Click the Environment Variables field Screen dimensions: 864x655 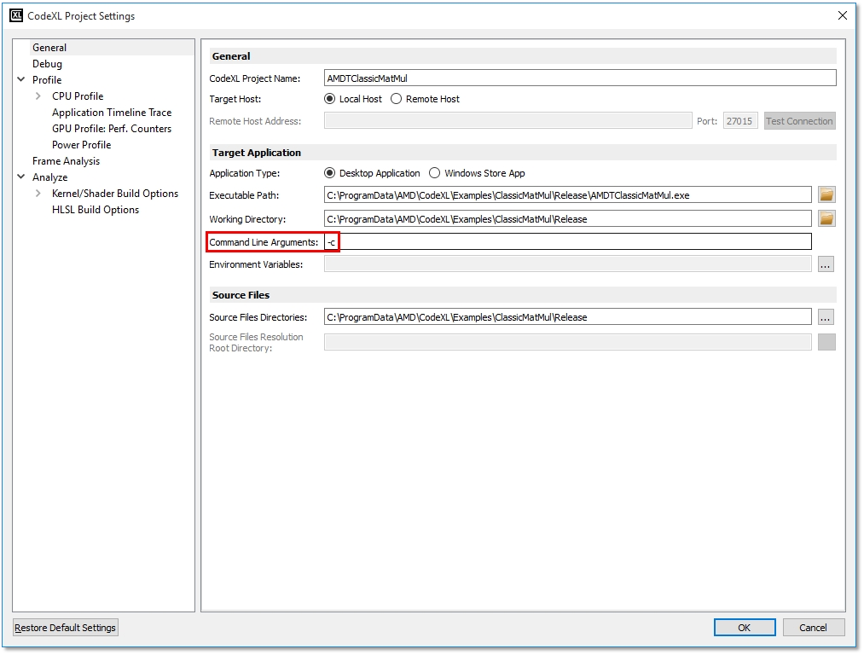pyautogui.click(x=567, y=264)
